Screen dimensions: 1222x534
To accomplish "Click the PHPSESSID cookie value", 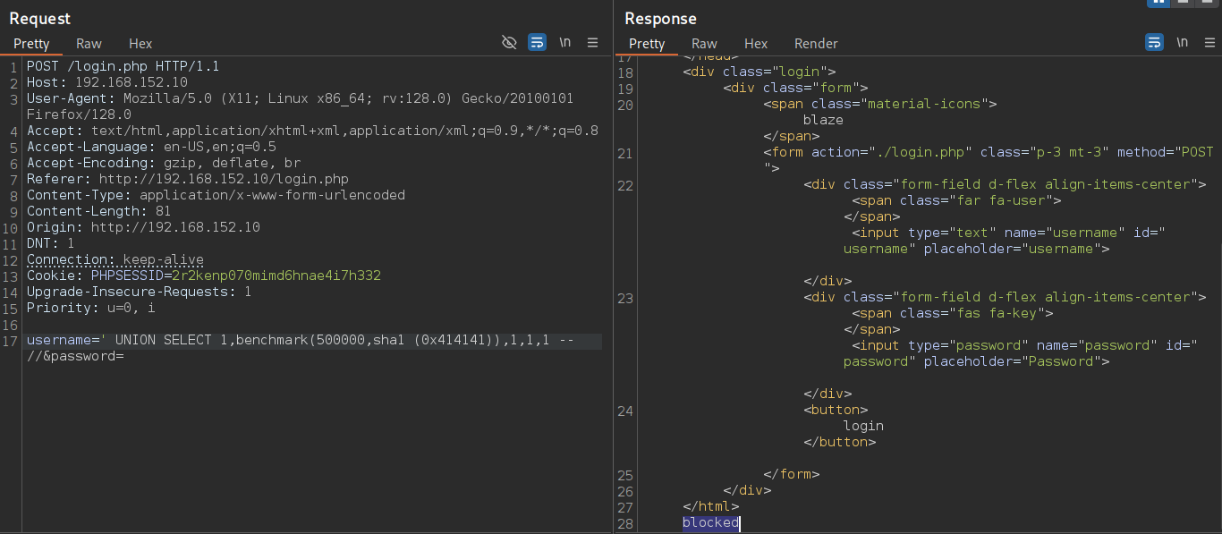I will tap(276, 275).
